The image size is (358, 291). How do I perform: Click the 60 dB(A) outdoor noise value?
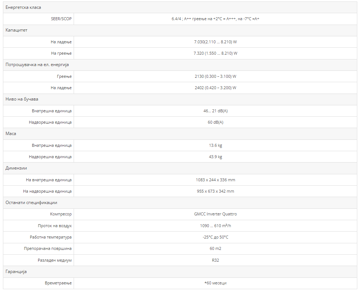pos(215,122)
